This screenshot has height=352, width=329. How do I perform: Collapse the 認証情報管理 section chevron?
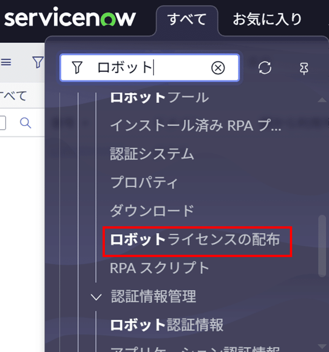(96, 297)
